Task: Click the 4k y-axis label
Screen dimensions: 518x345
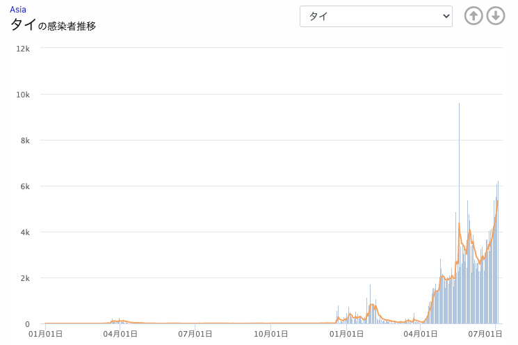Action: (25, 232)
